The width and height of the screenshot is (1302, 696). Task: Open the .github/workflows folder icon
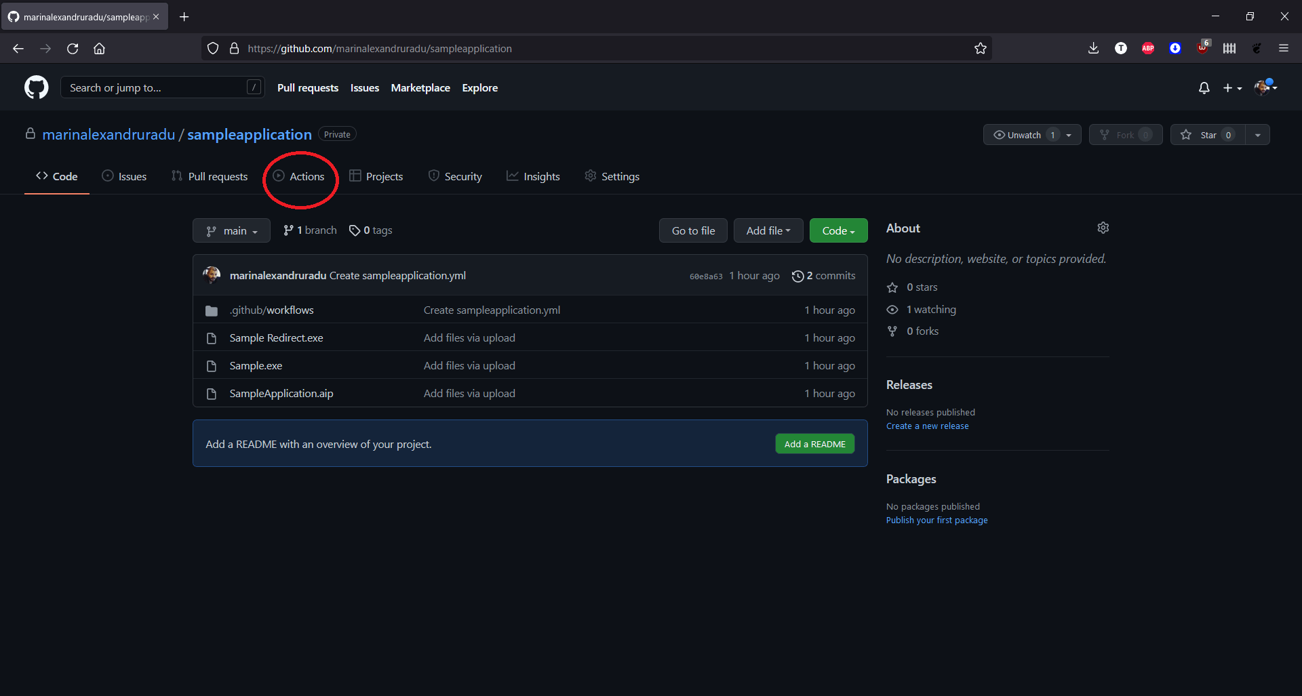[x=211, y=310]
